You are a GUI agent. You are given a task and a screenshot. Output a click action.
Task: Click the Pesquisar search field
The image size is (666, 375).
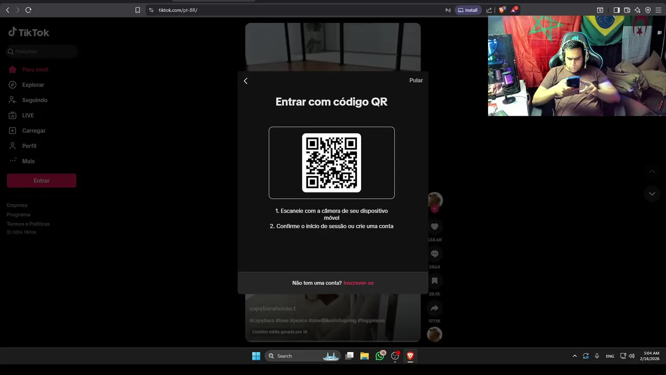pyautogui.click(x=42, y=52)
